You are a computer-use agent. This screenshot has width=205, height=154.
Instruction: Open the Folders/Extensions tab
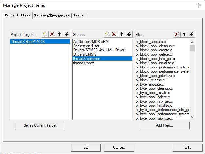52,16
